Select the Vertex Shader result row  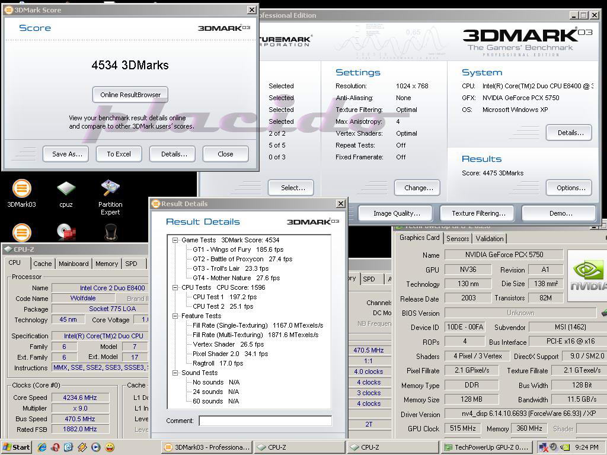coord(228,344)
